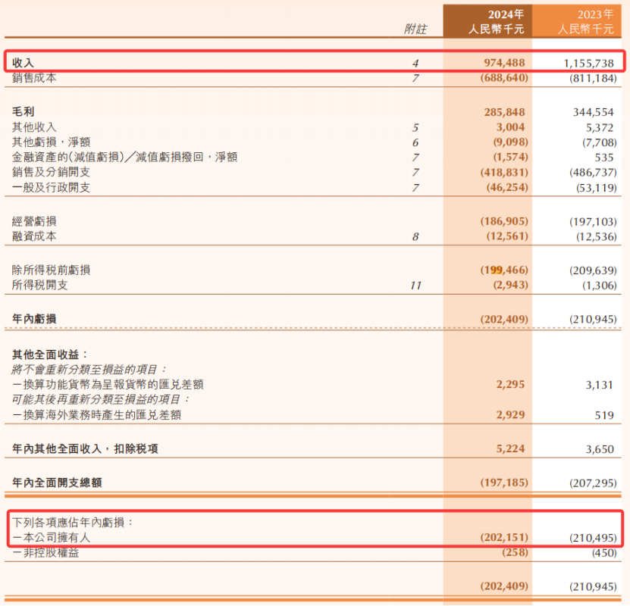The width and height of the screenshot is (630, 606).
Task: Open note 5 beside 其他收入
Action: pyautogui.click(x=415, y=127)
